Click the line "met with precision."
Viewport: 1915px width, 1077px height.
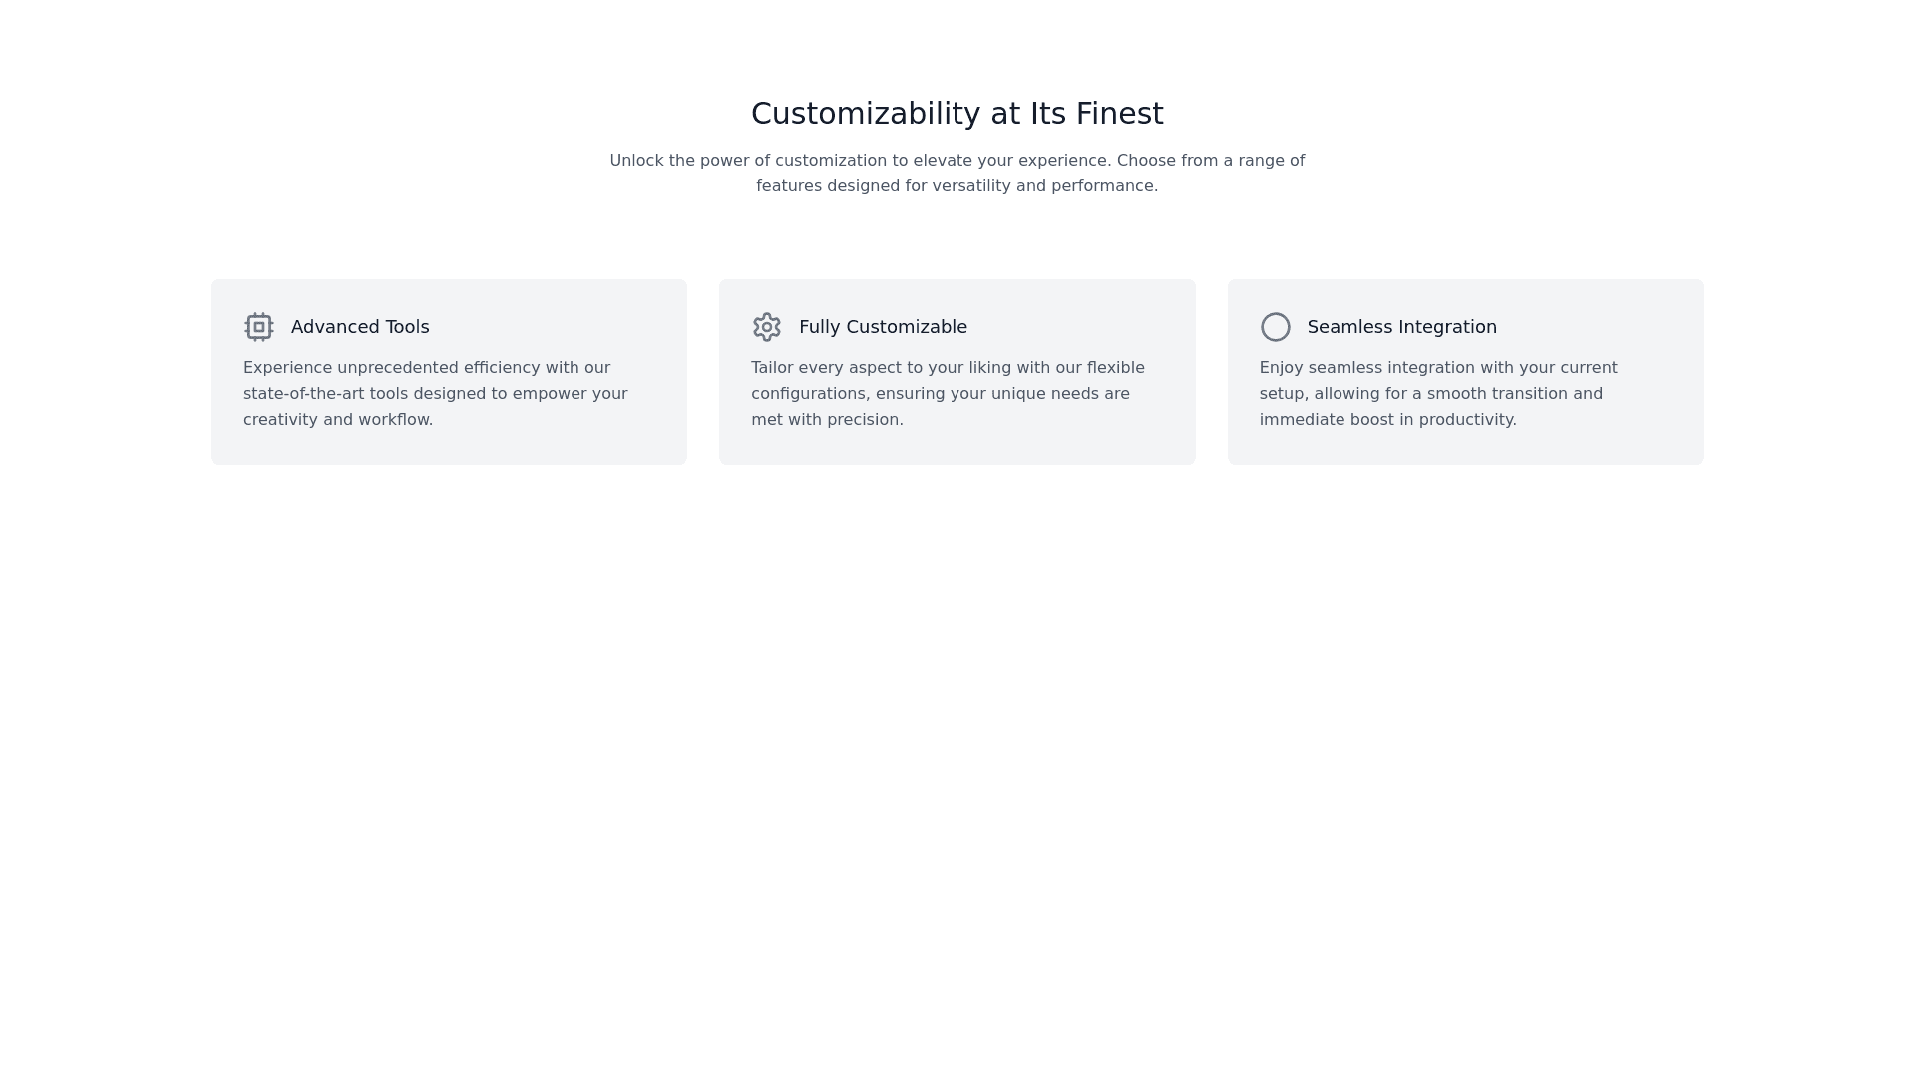(x=827, y=420)
